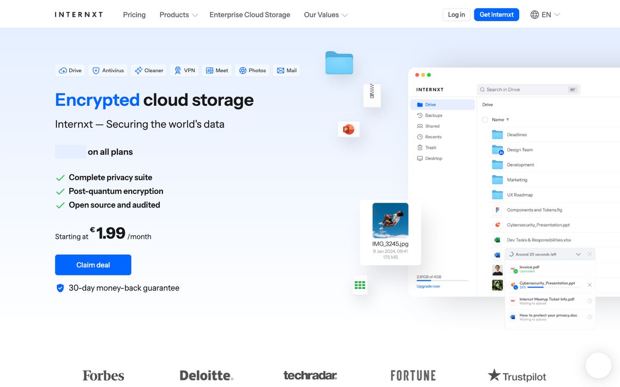Tick the select-all checkbox beside Name
620x387 pixels.
click(x=485, y=120)
